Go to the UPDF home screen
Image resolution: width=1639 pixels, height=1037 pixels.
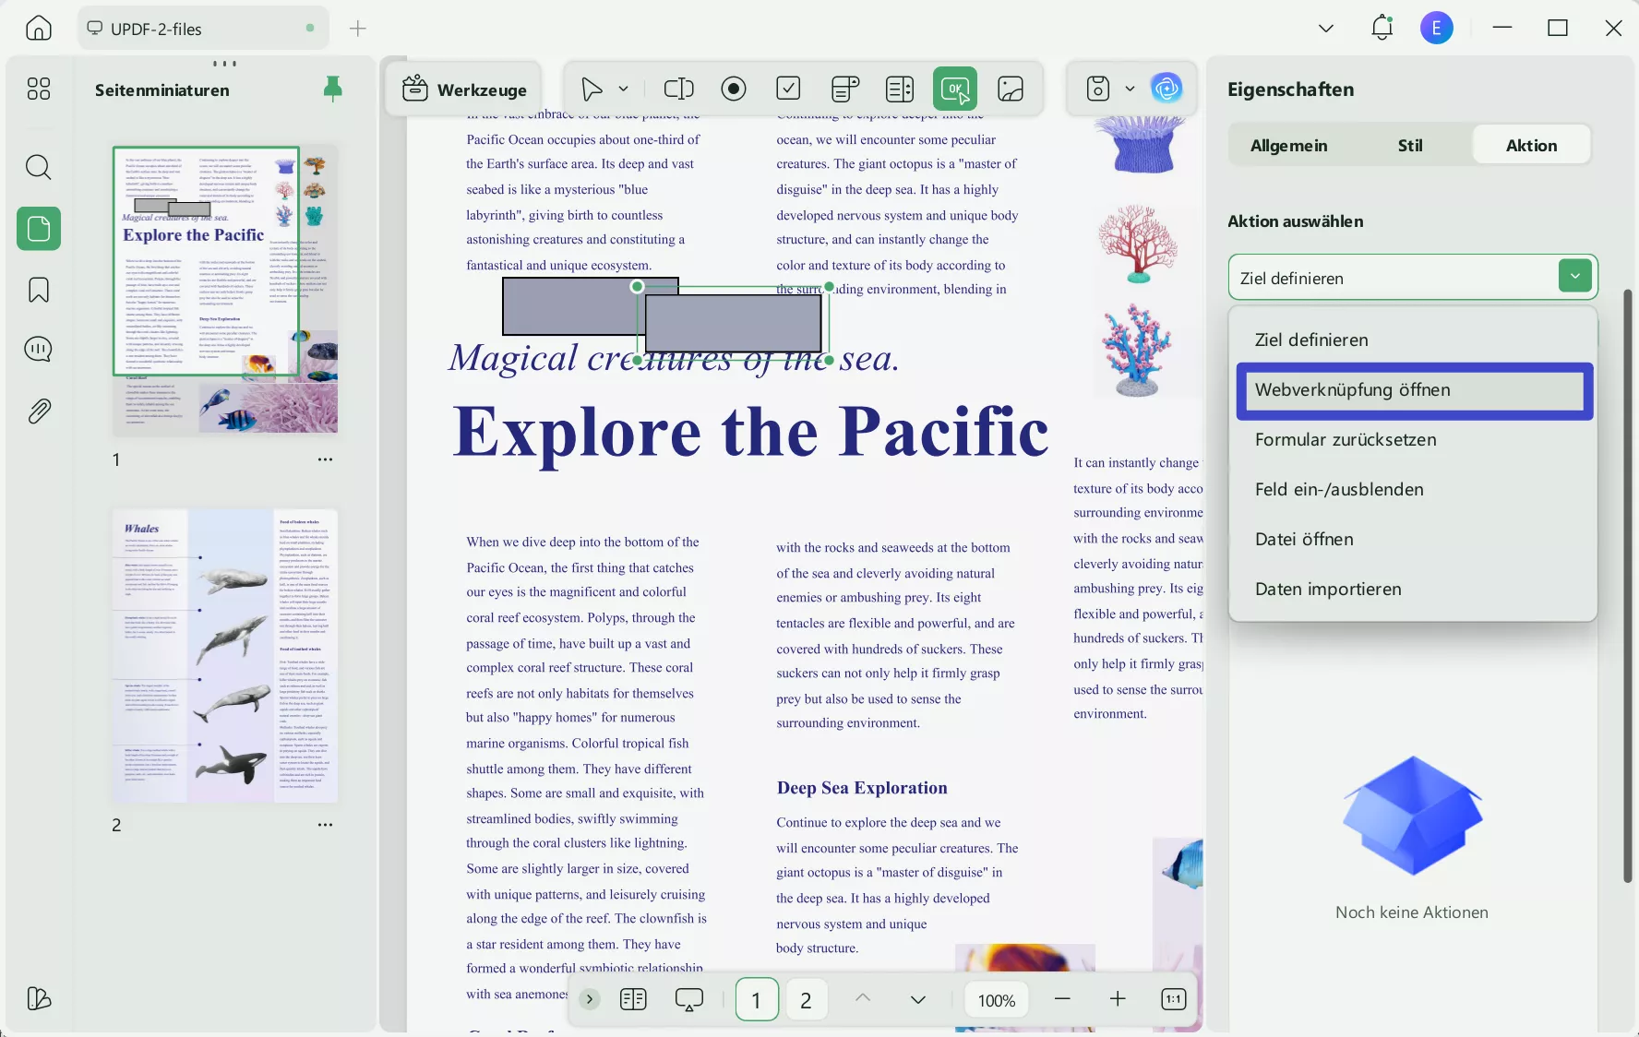pyautogui.click(x=39, y=29)
